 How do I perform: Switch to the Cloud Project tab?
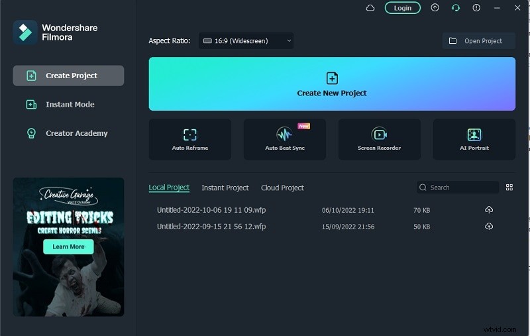[282, 188]
